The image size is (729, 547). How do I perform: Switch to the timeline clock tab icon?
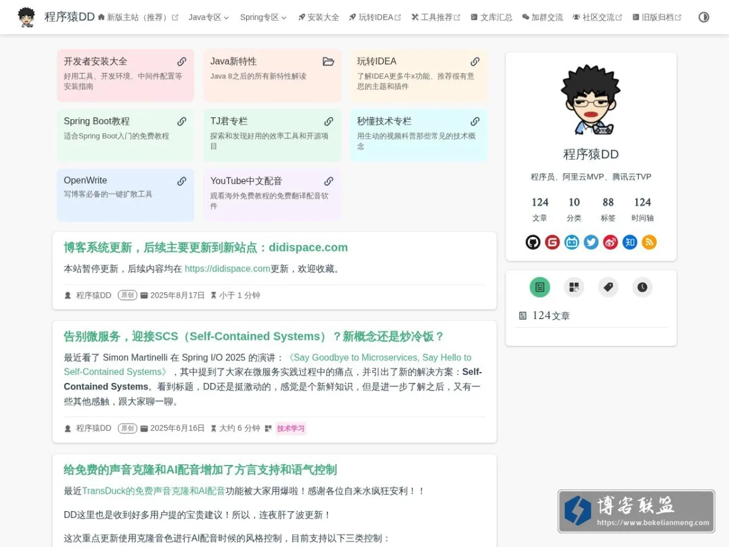[642, 287]
